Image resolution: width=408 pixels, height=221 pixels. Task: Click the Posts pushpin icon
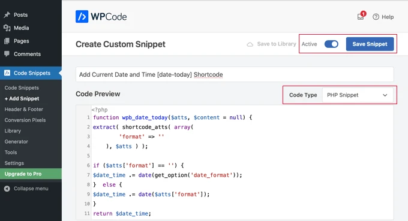(7, 15)
